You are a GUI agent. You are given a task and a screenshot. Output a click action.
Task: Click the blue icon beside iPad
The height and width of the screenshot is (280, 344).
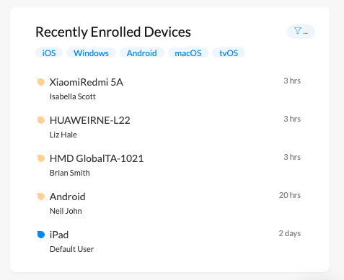41,235
